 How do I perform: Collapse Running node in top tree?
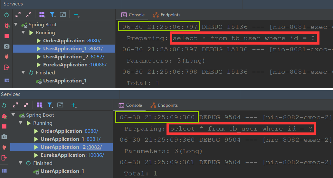coord(24,33)
